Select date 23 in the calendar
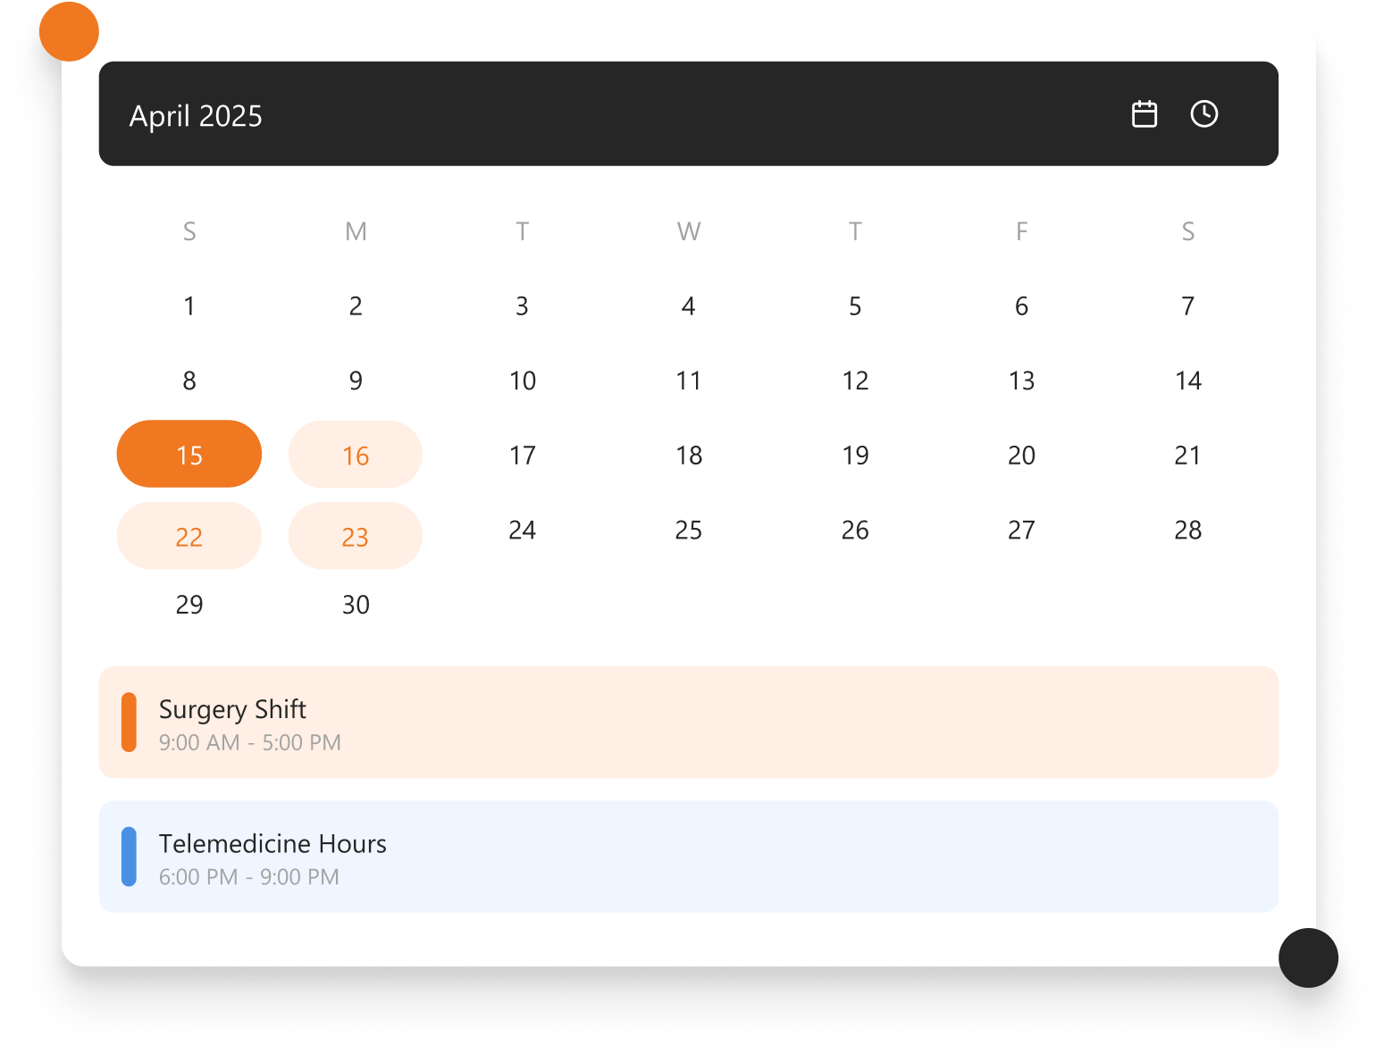The image size is (1375, 1062). coord(356,537)
